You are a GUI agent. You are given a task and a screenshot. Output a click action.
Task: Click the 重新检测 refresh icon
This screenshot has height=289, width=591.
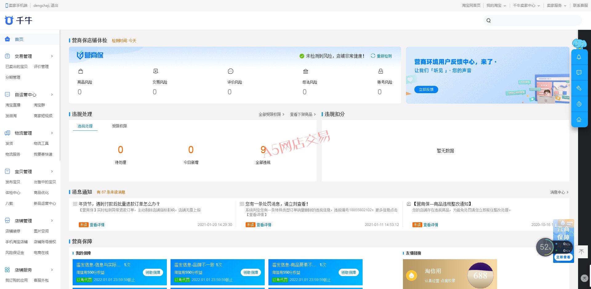(x=373, y=56)
